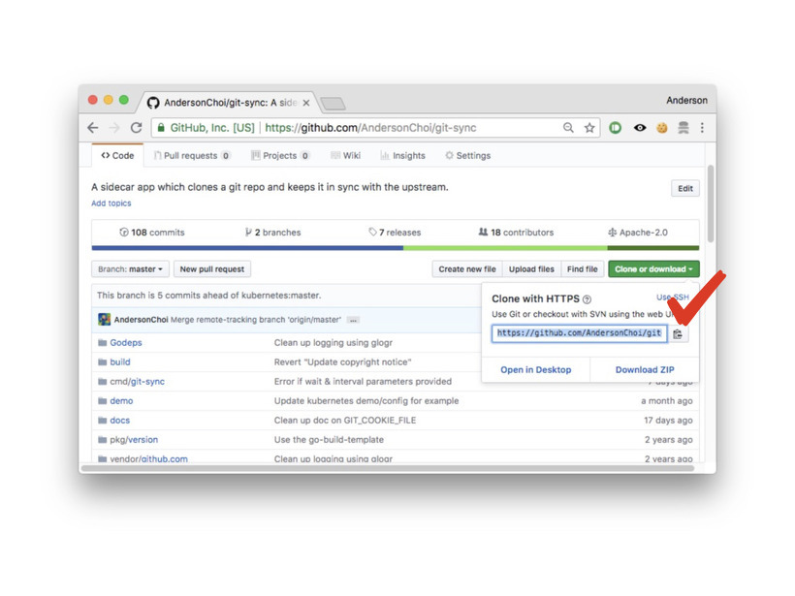Image resolution: width=795 pixels, height=596 pixels.
Task: Click the GitHub favicon on the browser tab
Action: click(x=152, y=103)
